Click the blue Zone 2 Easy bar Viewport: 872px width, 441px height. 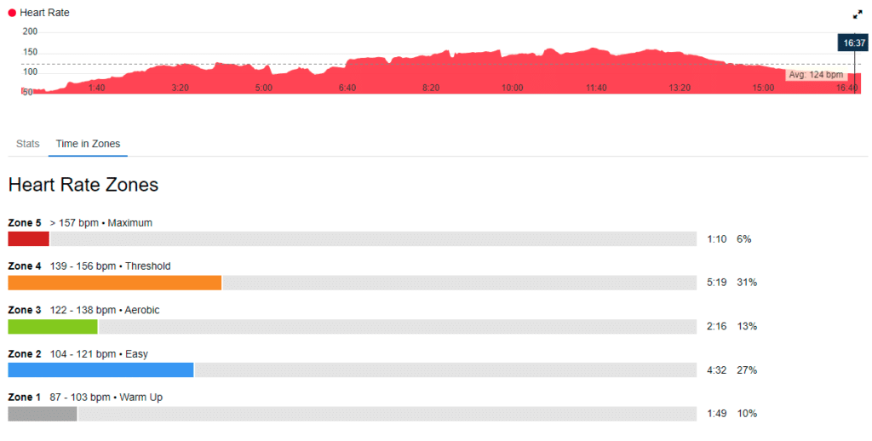[x=100, y=369]
